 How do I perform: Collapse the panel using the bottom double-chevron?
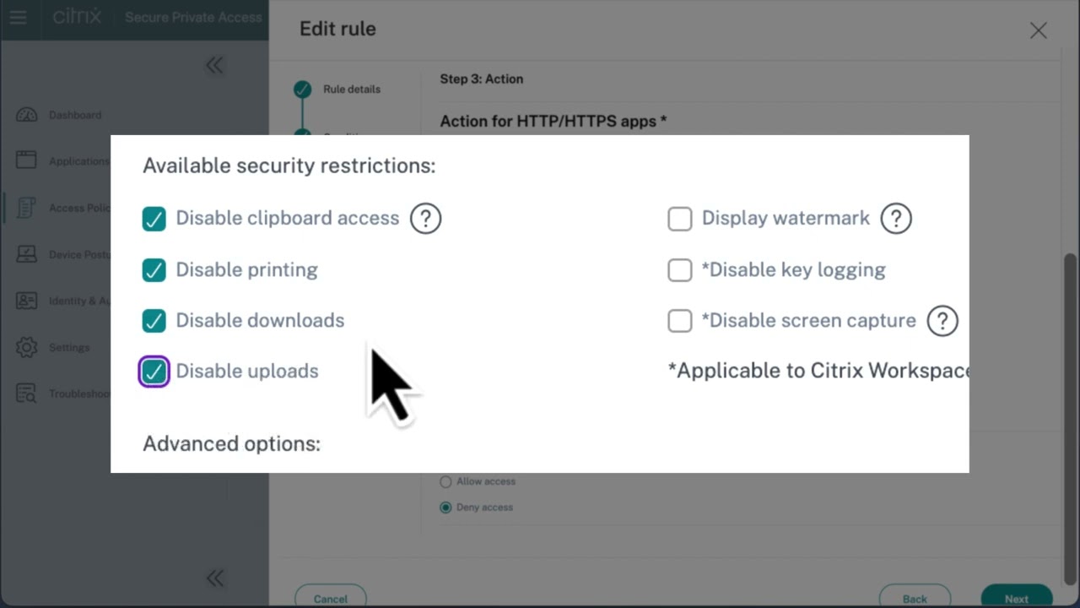215,578
